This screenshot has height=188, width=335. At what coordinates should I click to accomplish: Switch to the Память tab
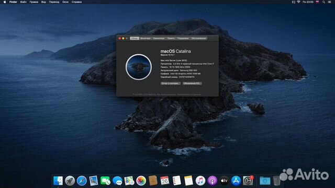point(171,38)
